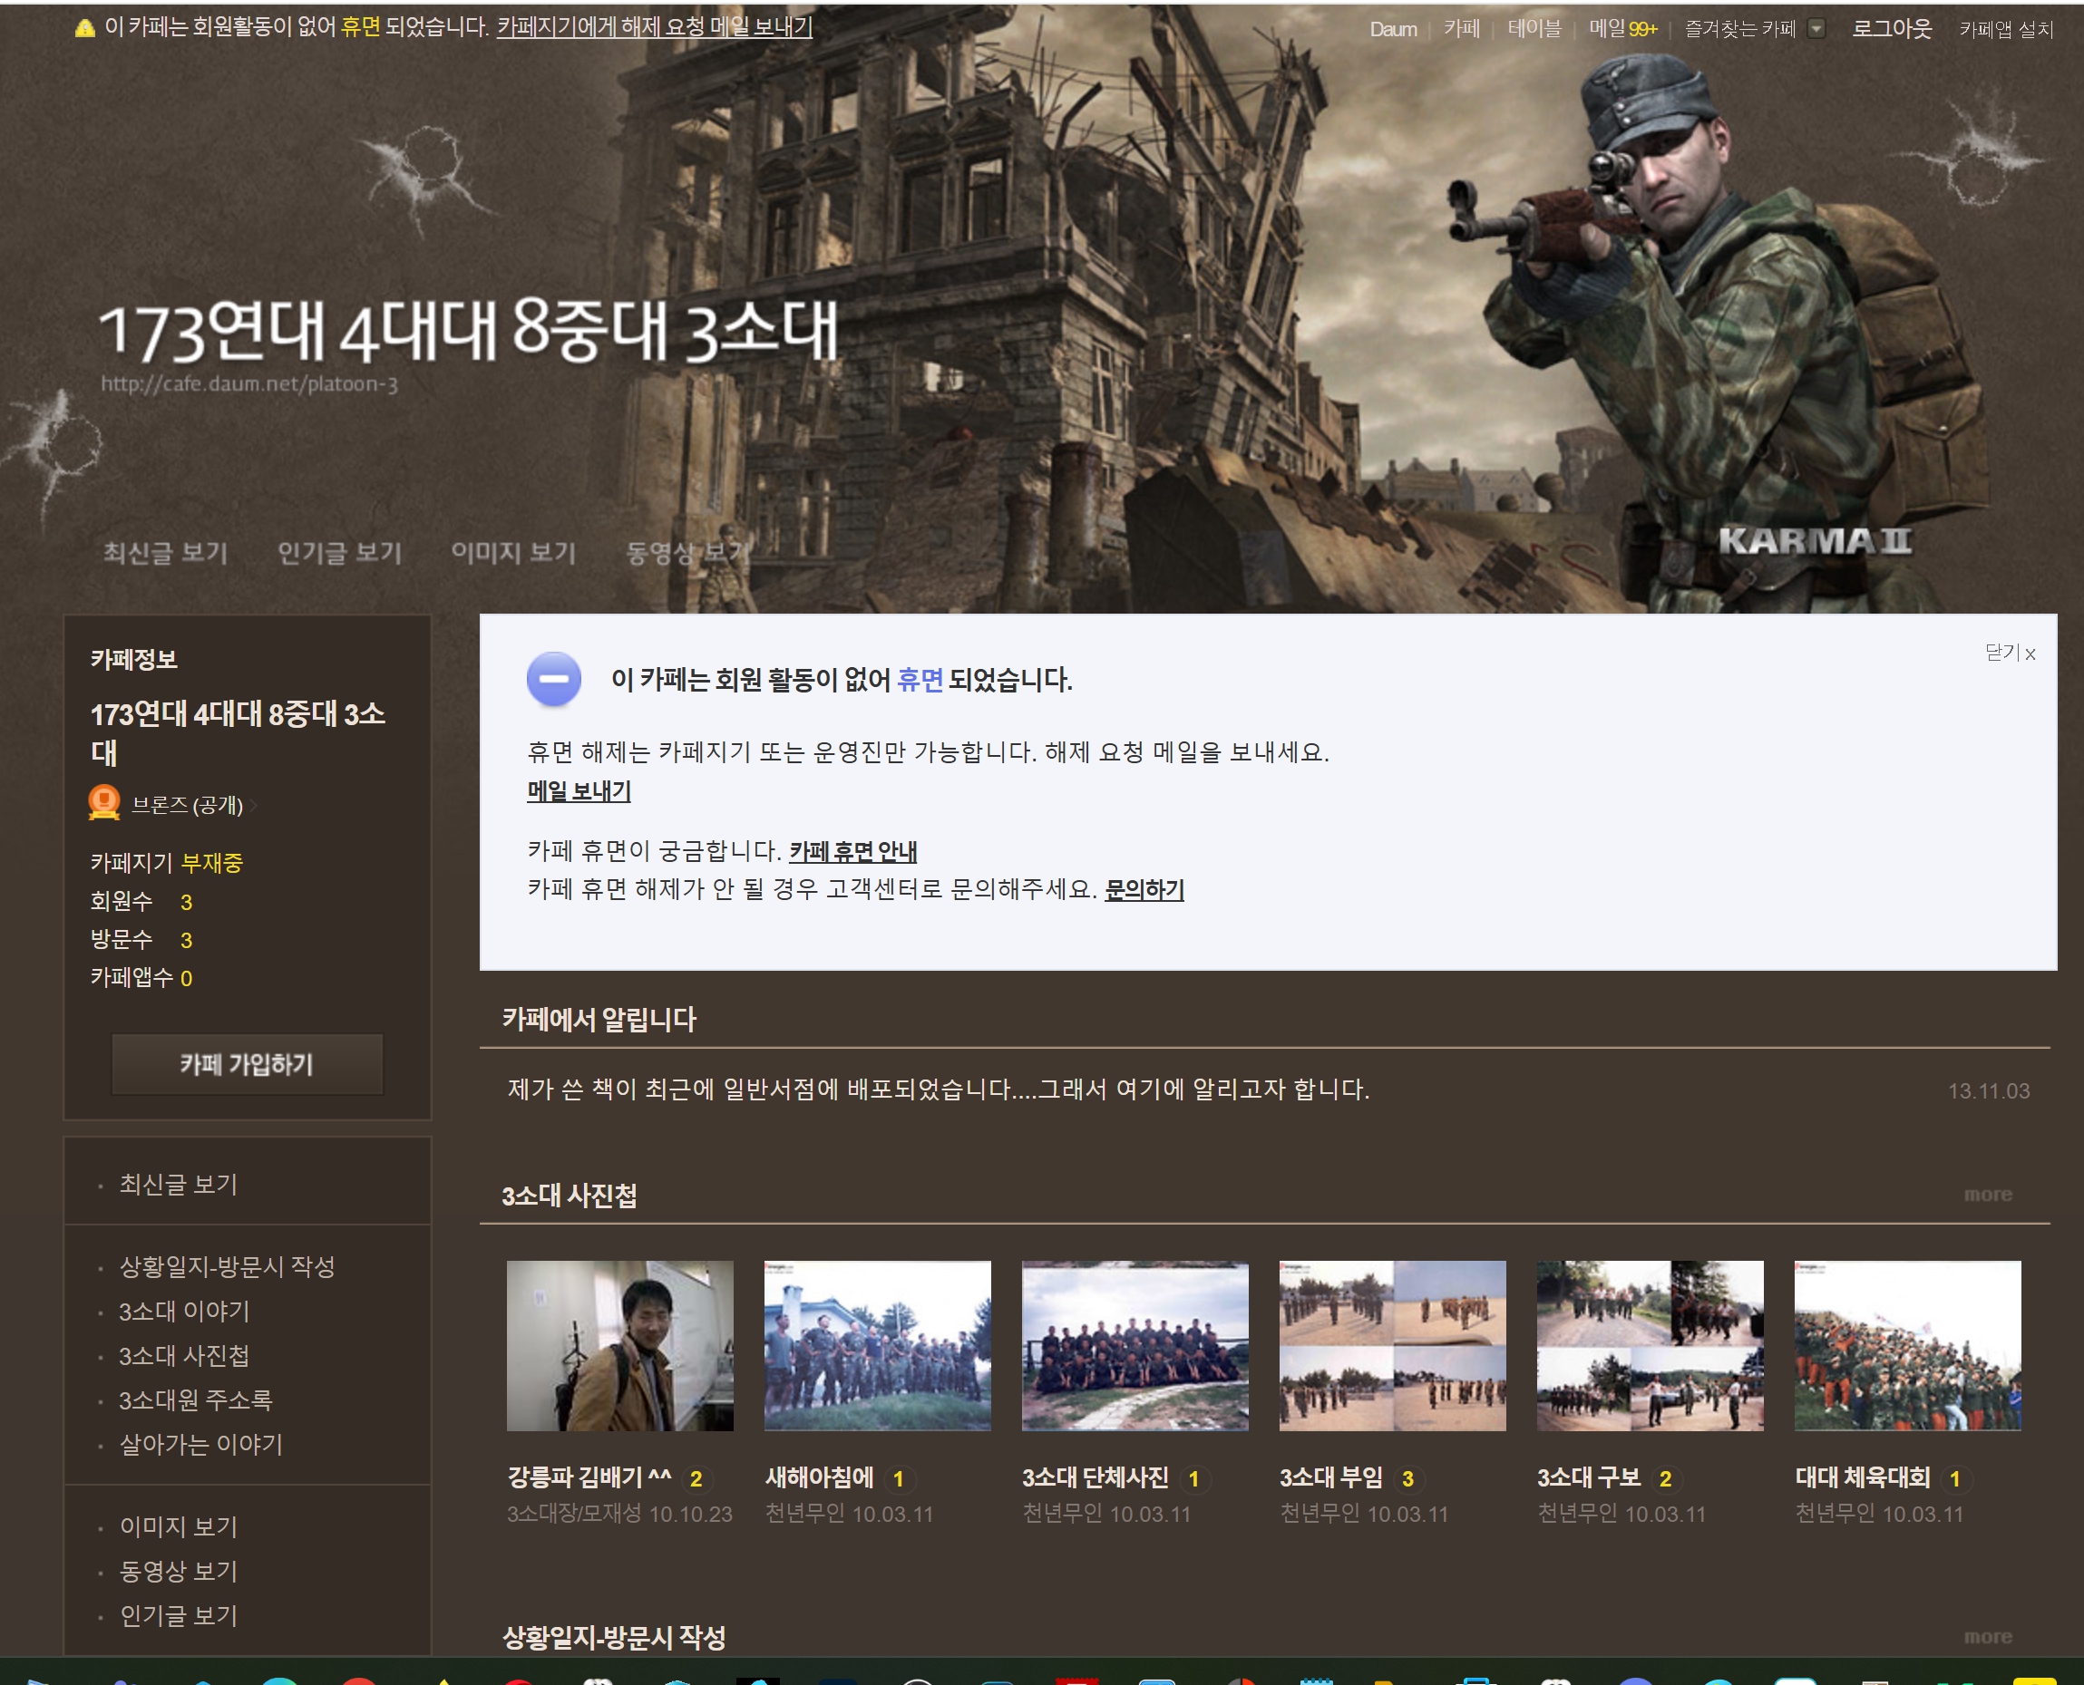This screenshot has height=1685, width=2084.
Task: Open 이미지 보기 in the header menu
Action: 512,552
